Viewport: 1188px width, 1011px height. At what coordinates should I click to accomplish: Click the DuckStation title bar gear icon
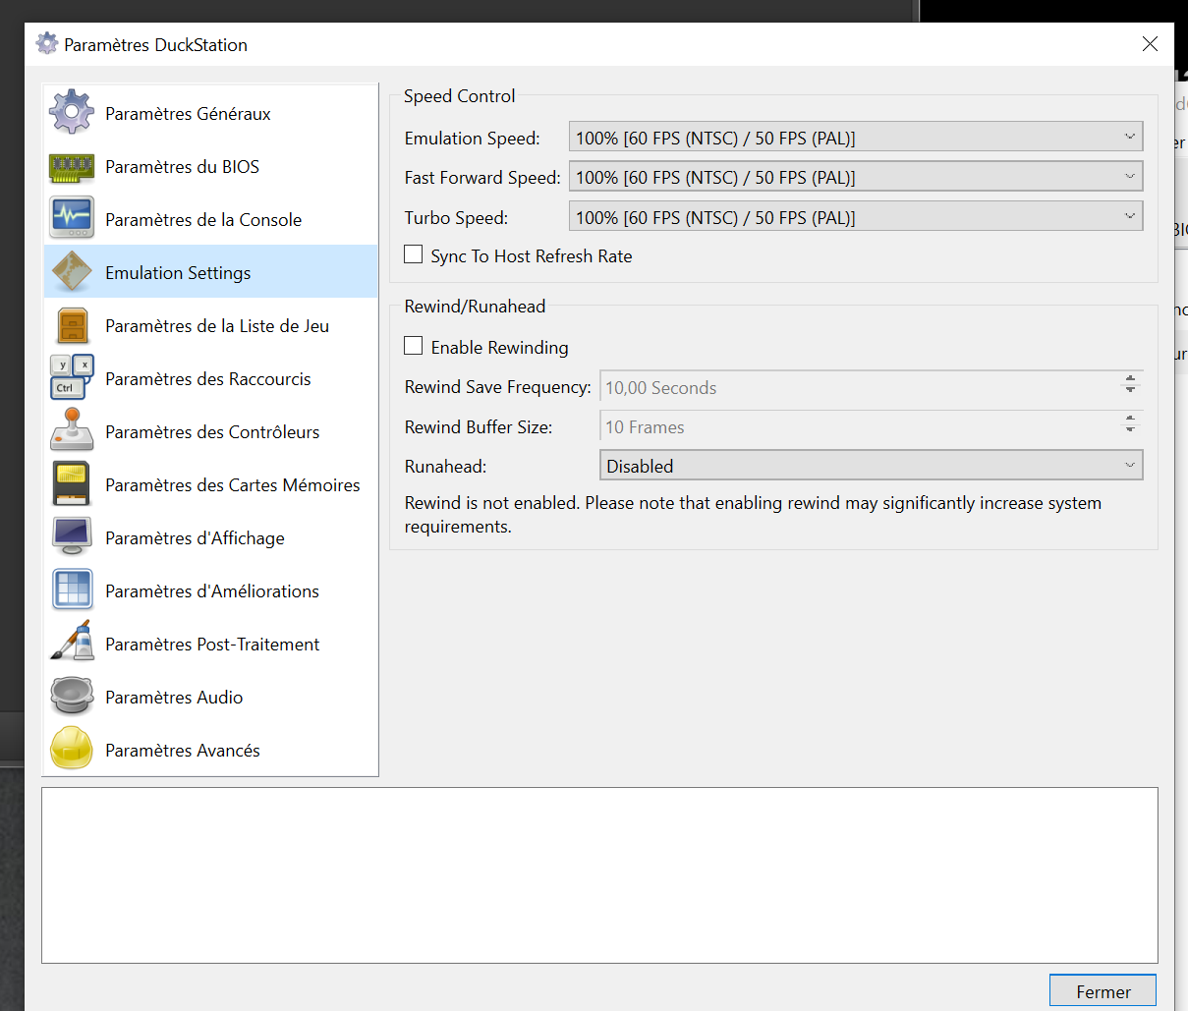pos(46,44)
